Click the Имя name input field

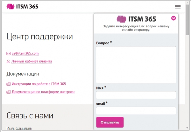point(136,95)
